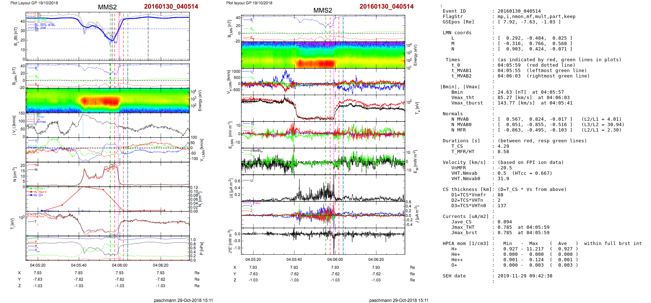Click the 'Jmax_THT' label
The width and height of the screenshot is (651, 303).
click(463, 227)
